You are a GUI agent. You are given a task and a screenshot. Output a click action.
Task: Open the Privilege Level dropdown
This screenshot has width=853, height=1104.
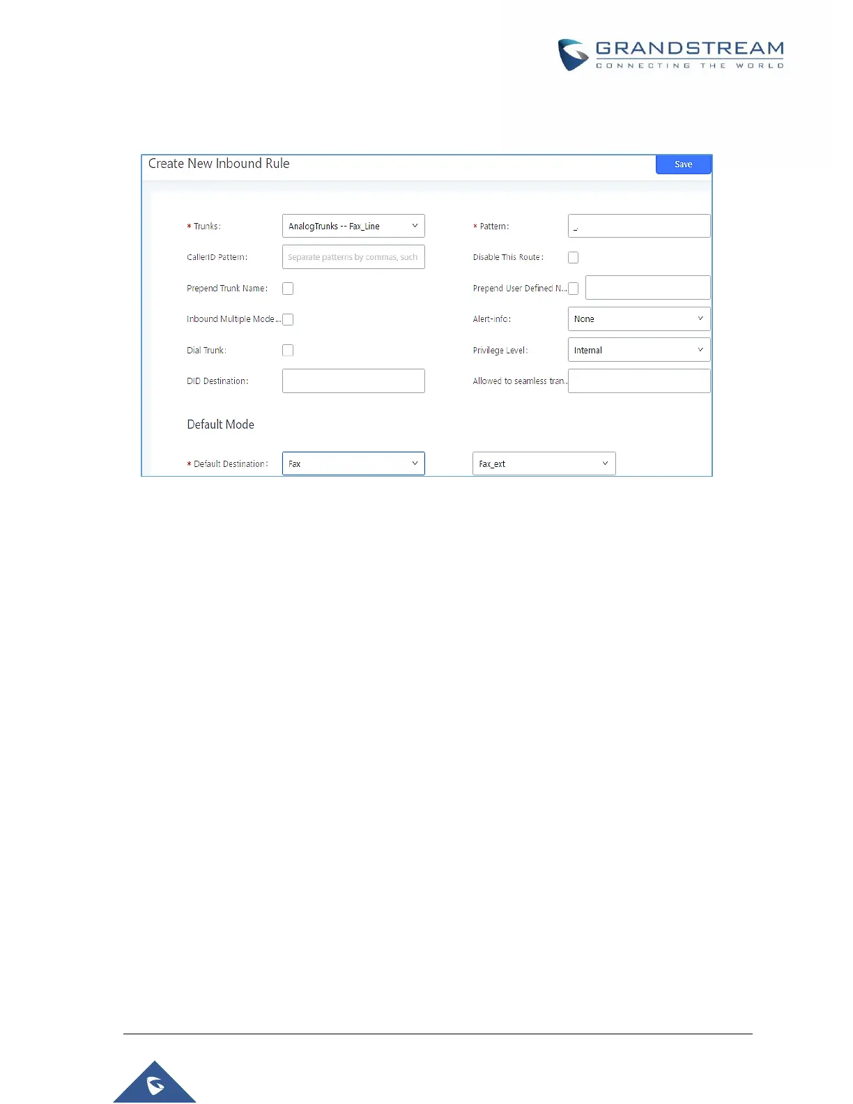pyautogui.click(x=639, y=350)
